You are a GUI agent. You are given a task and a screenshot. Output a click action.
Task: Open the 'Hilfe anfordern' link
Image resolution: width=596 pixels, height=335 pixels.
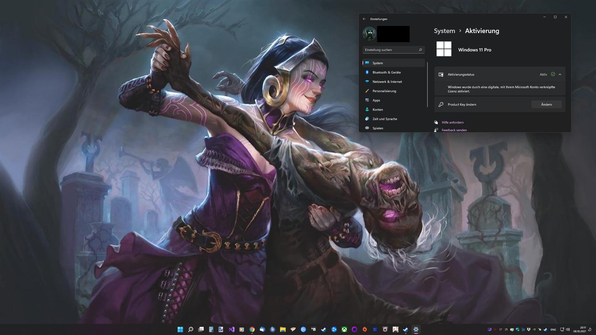pos(453,122)
